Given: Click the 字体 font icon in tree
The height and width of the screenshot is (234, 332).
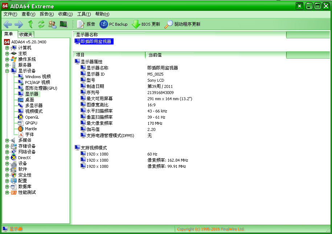Looking at the screenshot, I should click(21, 135).
